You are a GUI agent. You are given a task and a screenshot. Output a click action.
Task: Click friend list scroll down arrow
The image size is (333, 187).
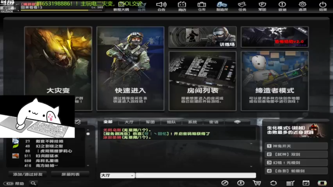88,165
